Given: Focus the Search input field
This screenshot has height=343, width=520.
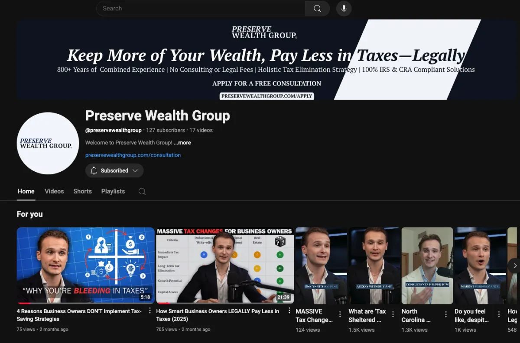Looking at the screenshot, I should coord(201,9).
